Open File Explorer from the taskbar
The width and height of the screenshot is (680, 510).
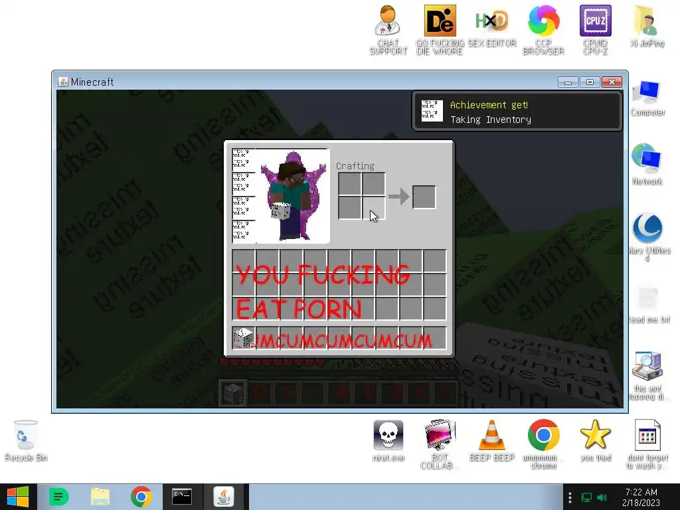(x=100, y=497)
